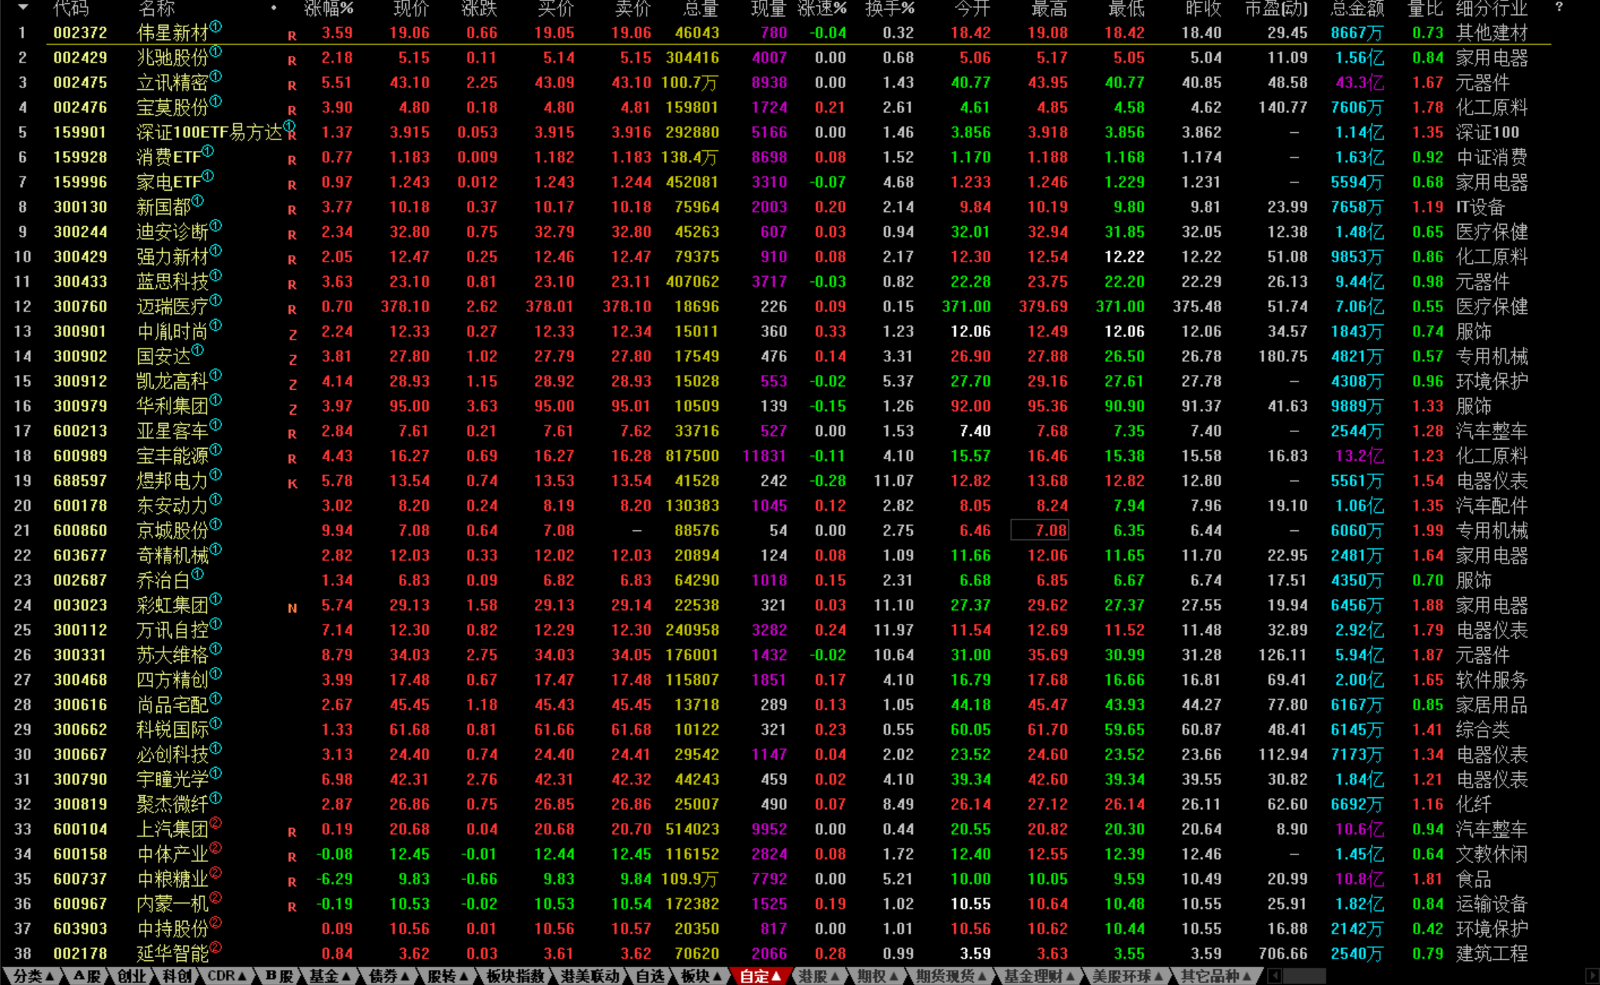Click the scroll-right arrow at bottom right
This screenshot has width=1600, height=985.
pyautogui.click(x=1592, y=976)
